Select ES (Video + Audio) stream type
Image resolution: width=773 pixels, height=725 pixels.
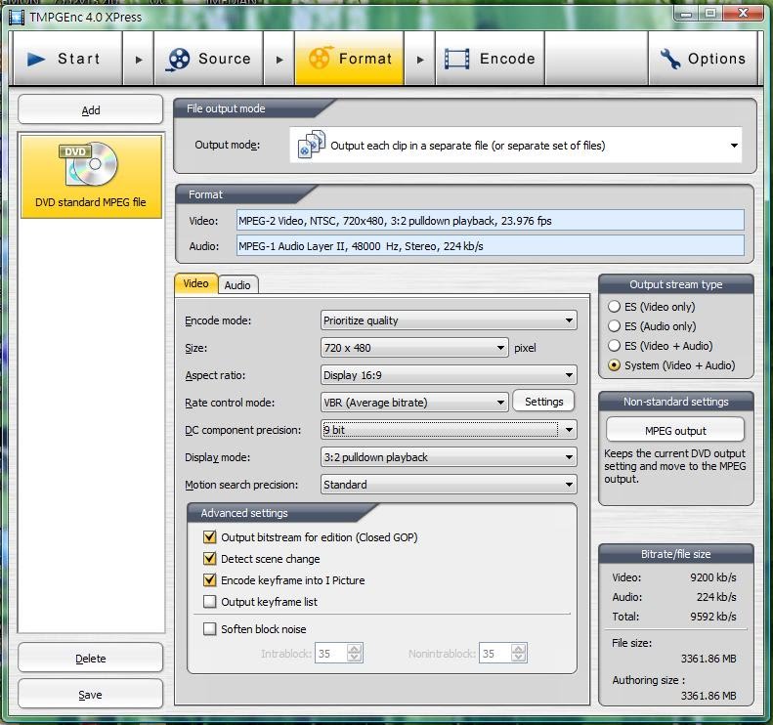coord(614,346)
